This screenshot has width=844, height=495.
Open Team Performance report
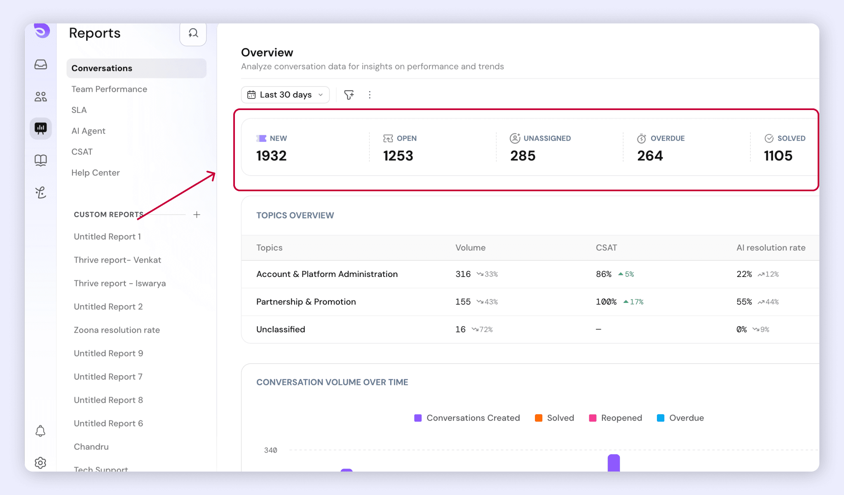109,89
